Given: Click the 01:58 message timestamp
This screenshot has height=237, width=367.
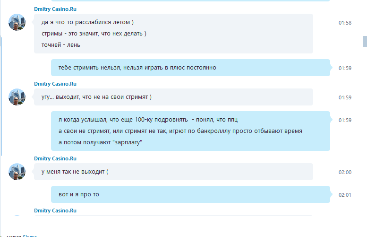Looking at the screenshot, I should point(345,23).
